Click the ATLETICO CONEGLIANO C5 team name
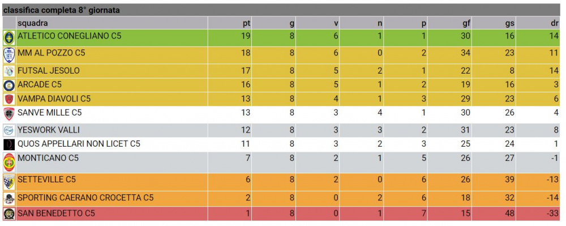This screenshot has height=226, width=566. pos(69,36)
